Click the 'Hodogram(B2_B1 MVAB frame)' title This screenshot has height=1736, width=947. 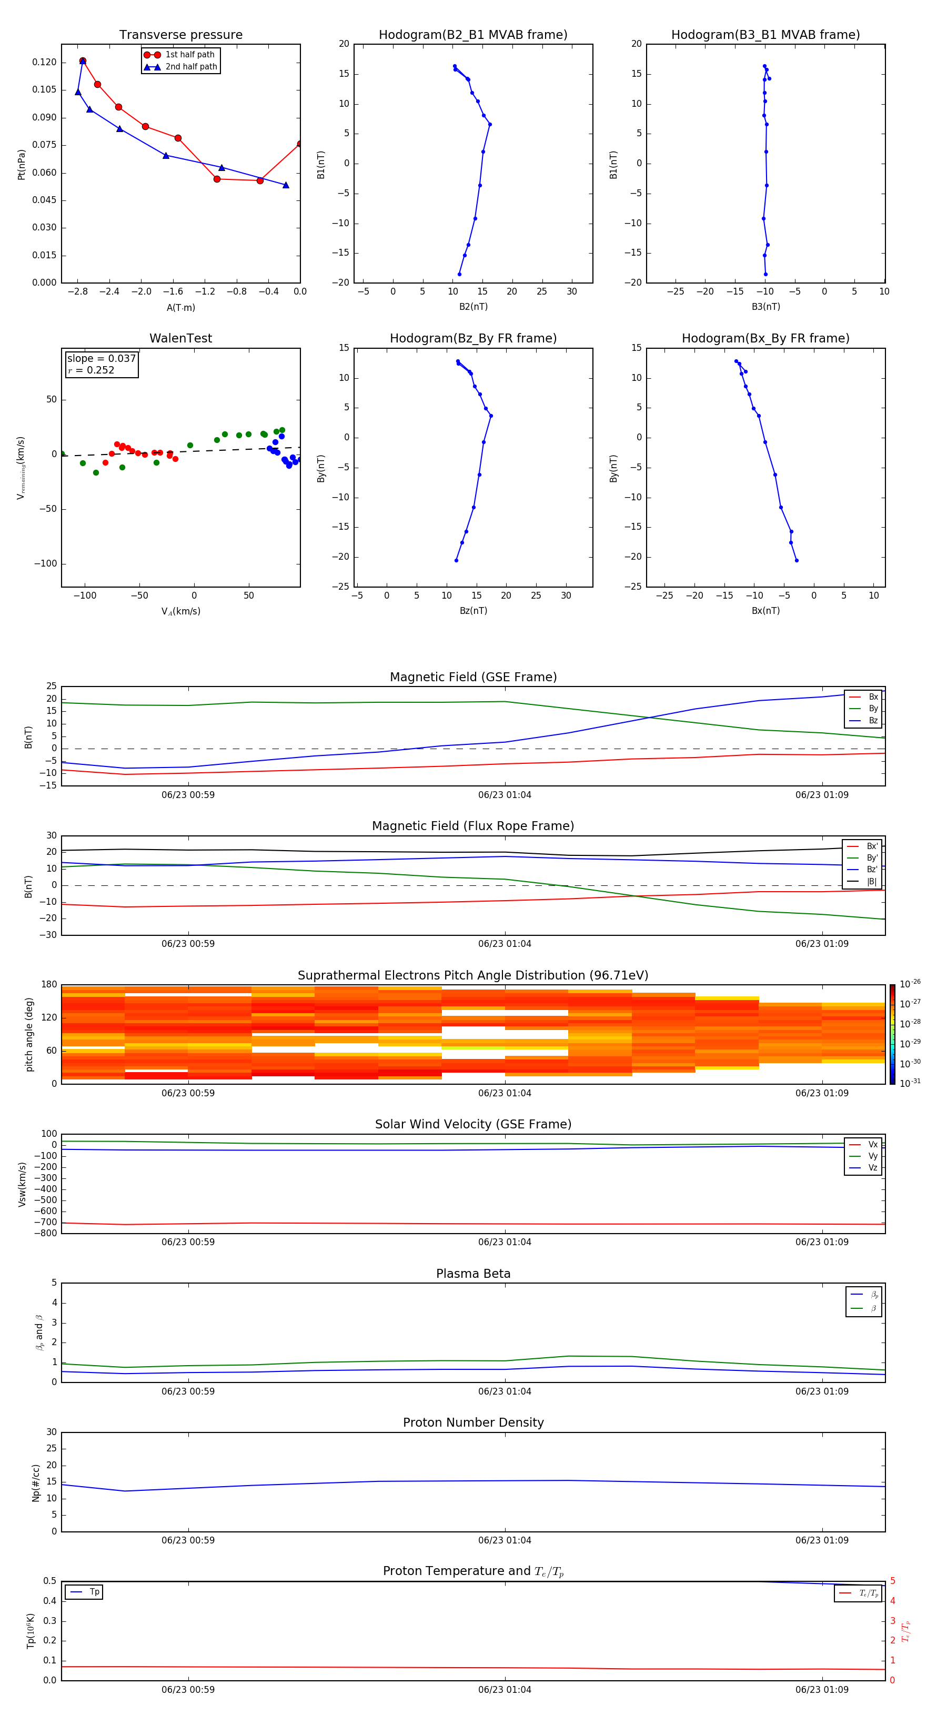point(473,35)
